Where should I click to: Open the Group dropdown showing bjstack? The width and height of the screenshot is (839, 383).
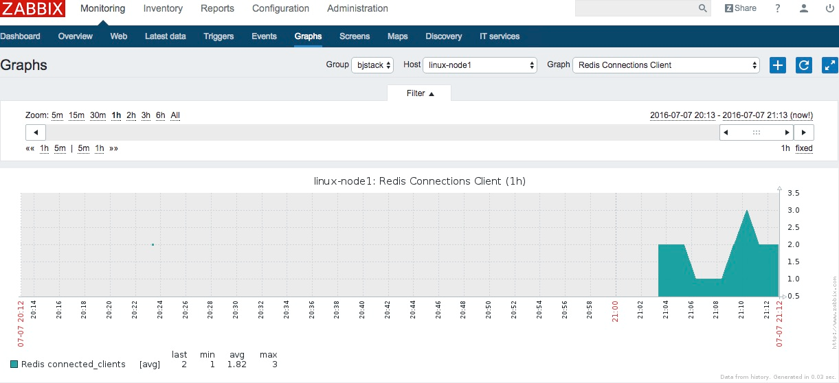[x=372, y=65]
